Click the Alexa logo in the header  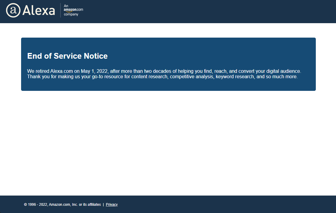pos(30,10)
